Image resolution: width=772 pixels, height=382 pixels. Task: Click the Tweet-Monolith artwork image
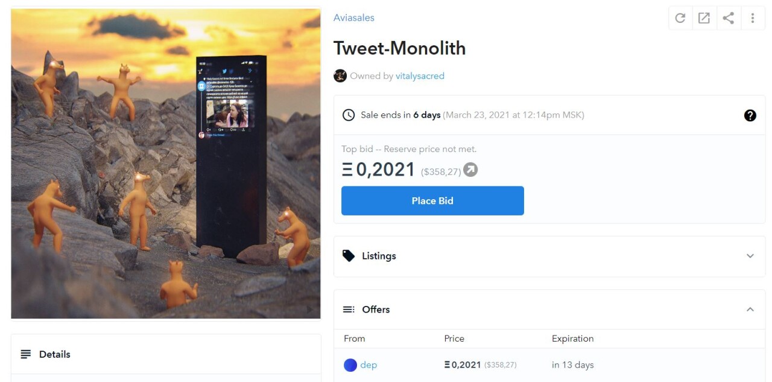click(166, 163)
